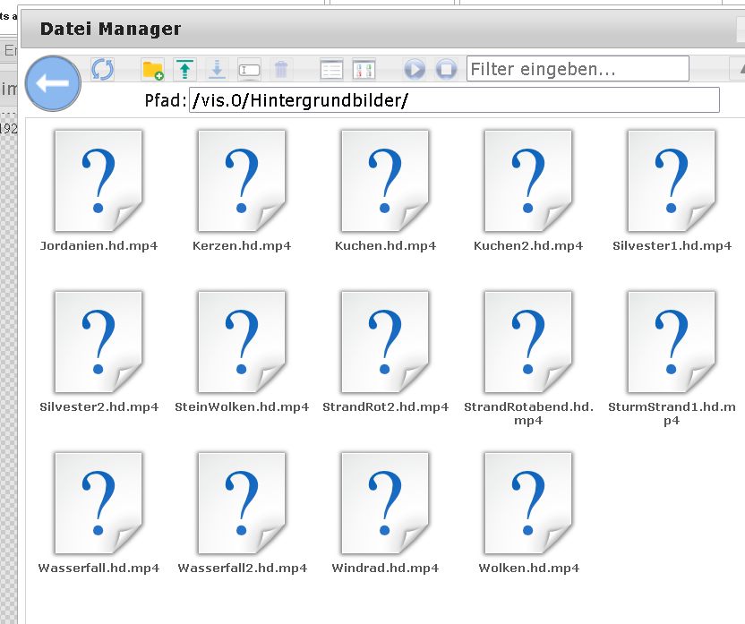Click the Windrad.hd.mp4 file name text
This screenshot has height=624, width=745.
point(385,568)
